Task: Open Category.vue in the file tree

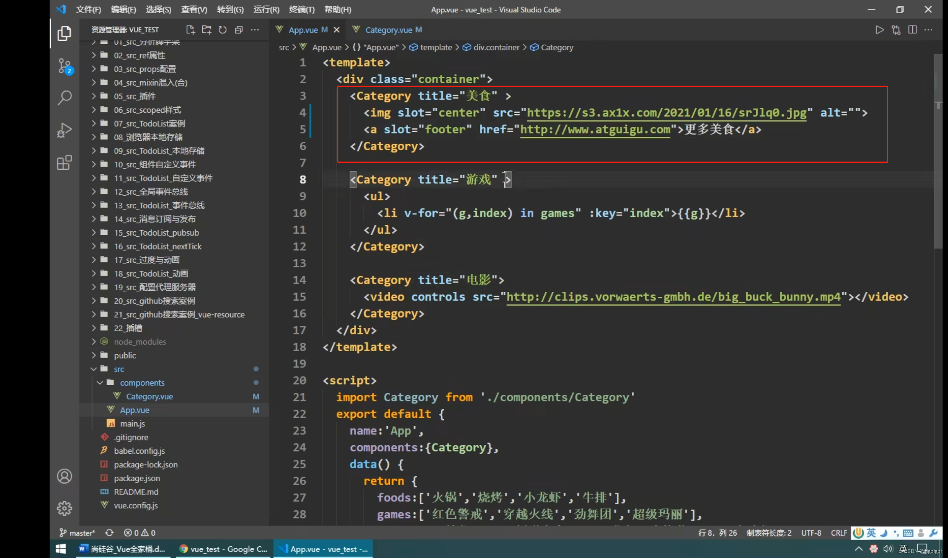Action: click(x=174, y=396)
